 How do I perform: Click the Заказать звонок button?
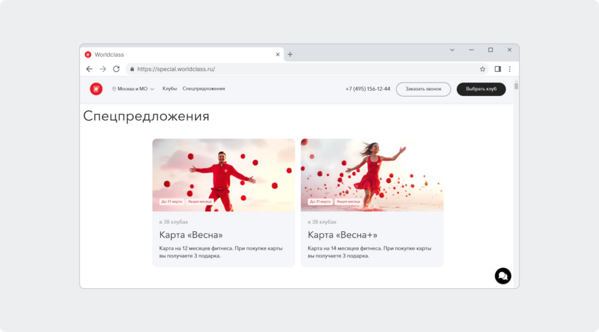pos(424,89)
